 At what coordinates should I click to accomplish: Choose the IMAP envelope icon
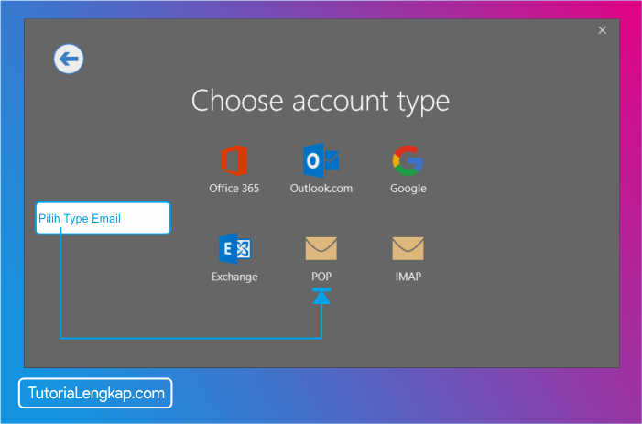click(x=408, y=248)
